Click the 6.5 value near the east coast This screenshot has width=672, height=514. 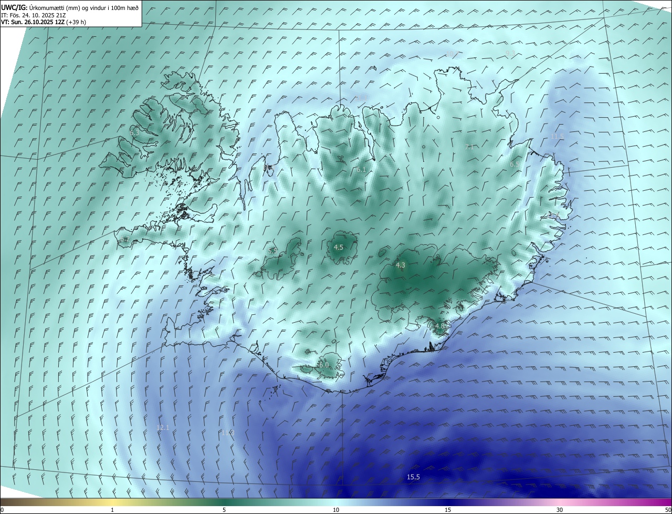pyautogui.click(x=514, y=164)
